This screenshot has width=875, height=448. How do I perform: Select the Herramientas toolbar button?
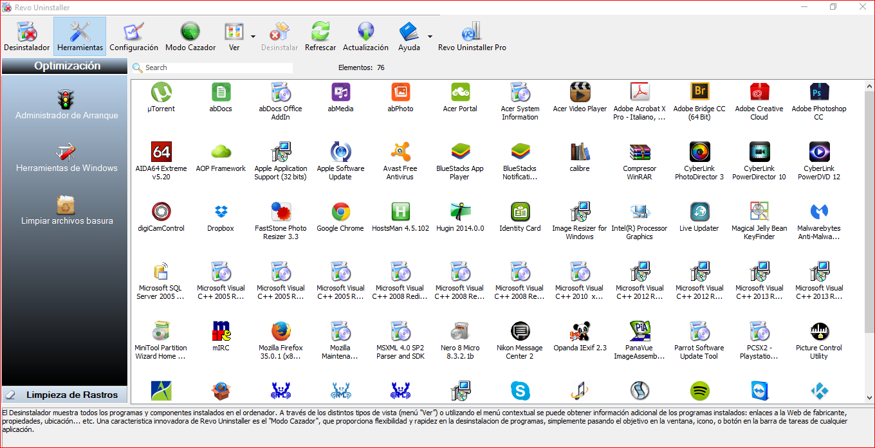tap(80, 37)
